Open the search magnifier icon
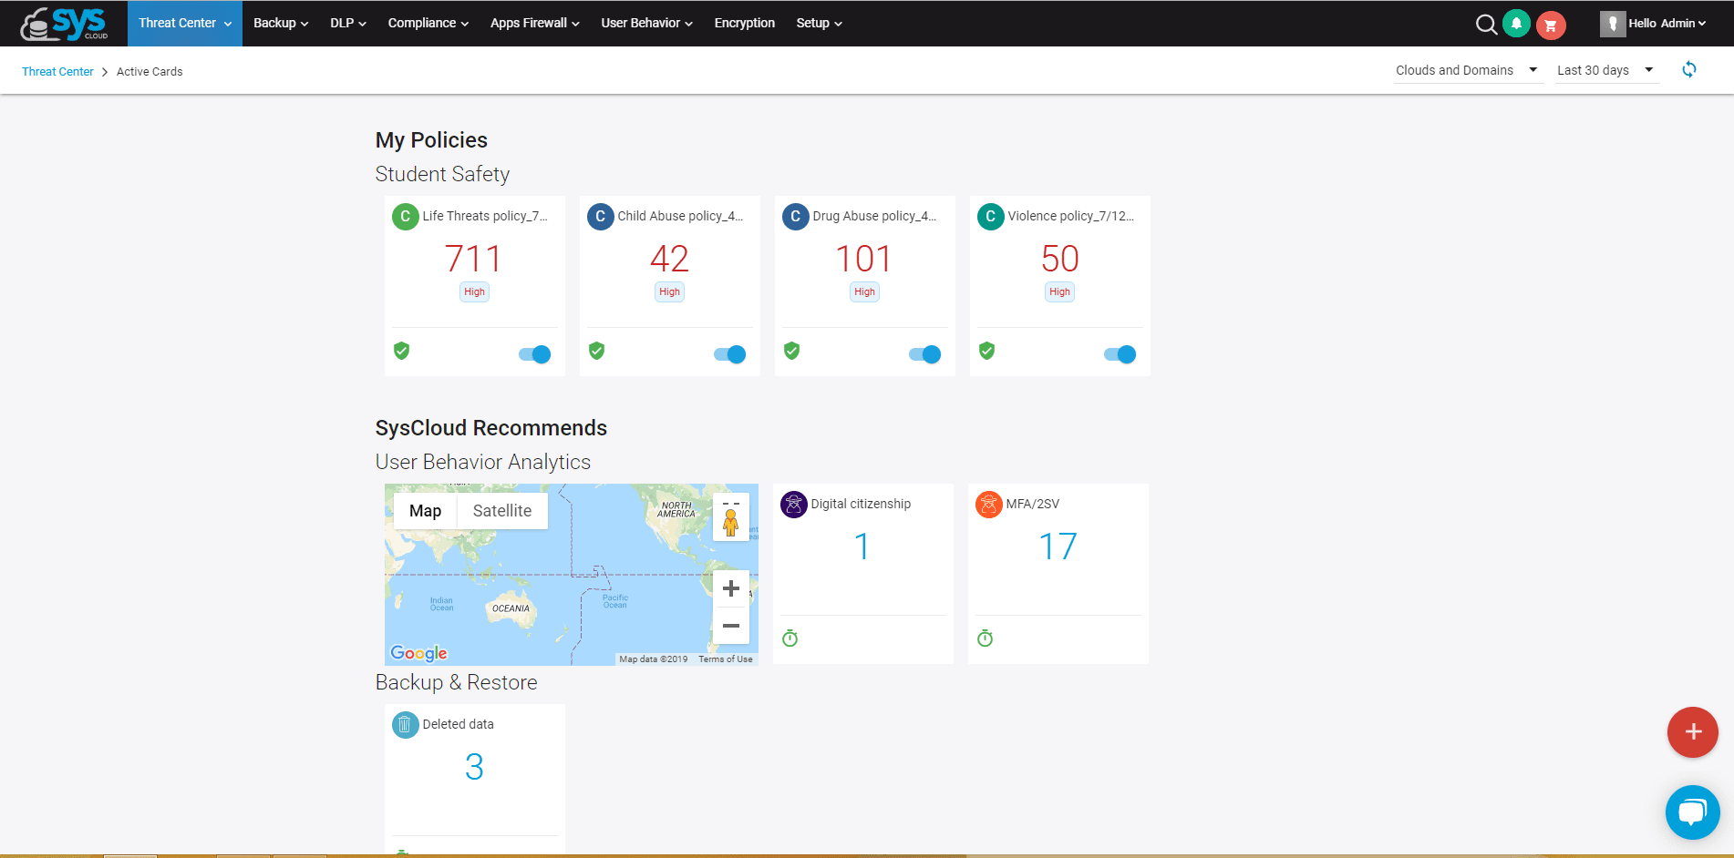Viewport: 1734px width, 858px height. (1486, 25)
